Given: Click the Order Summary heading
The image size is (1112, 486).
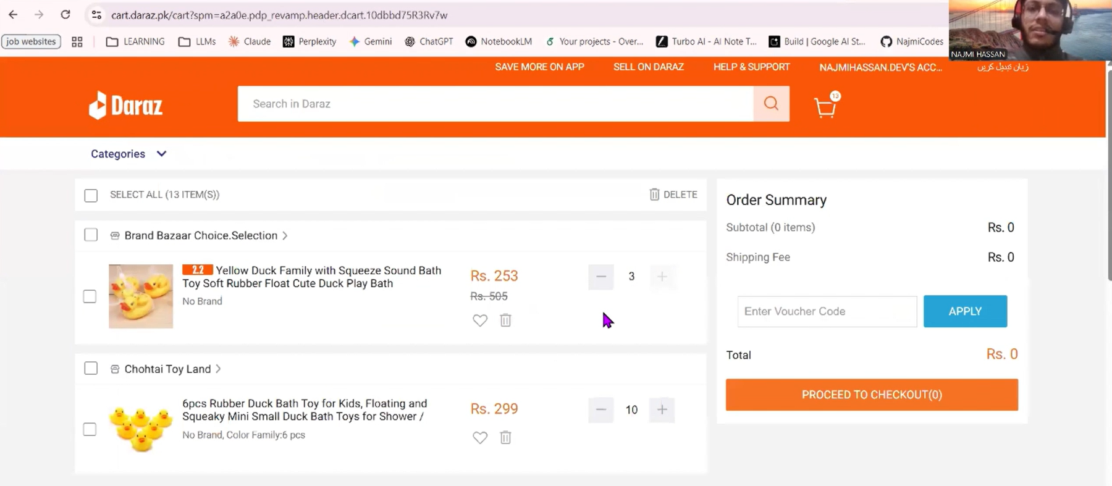Looking at the screenshot, I should click(x=777, y=200).
